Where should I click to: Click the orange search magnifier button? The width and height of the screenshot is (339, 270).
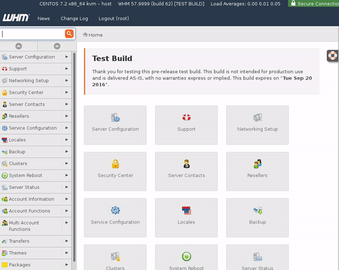click(x=69, y=34)
